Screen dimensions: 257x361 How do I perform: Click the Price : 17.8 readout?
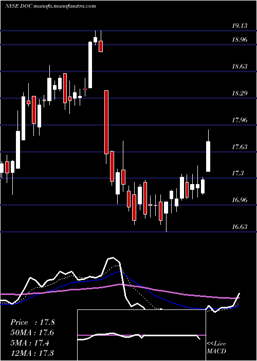(32, 322)
